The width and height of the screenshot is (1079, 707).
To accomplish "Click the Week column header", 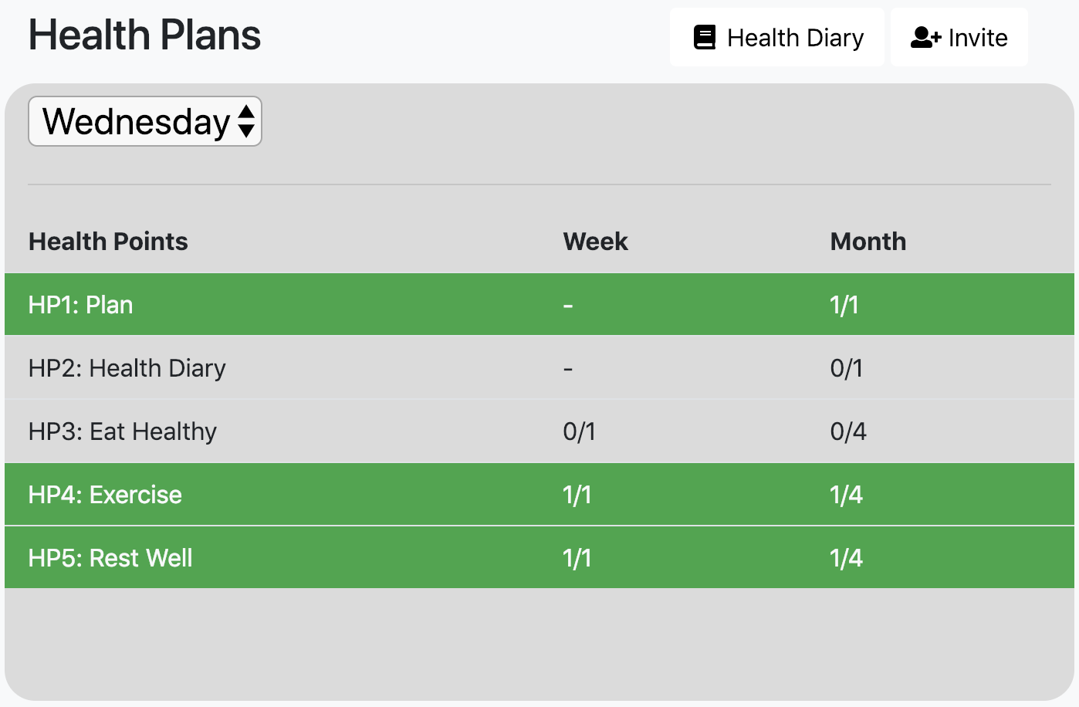I will tap(595, 242).
